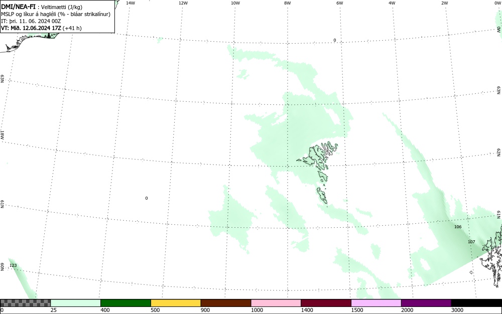
Task: Select the dark purple 2000-3000 legend swatch
Action: [x=426, y=303]
